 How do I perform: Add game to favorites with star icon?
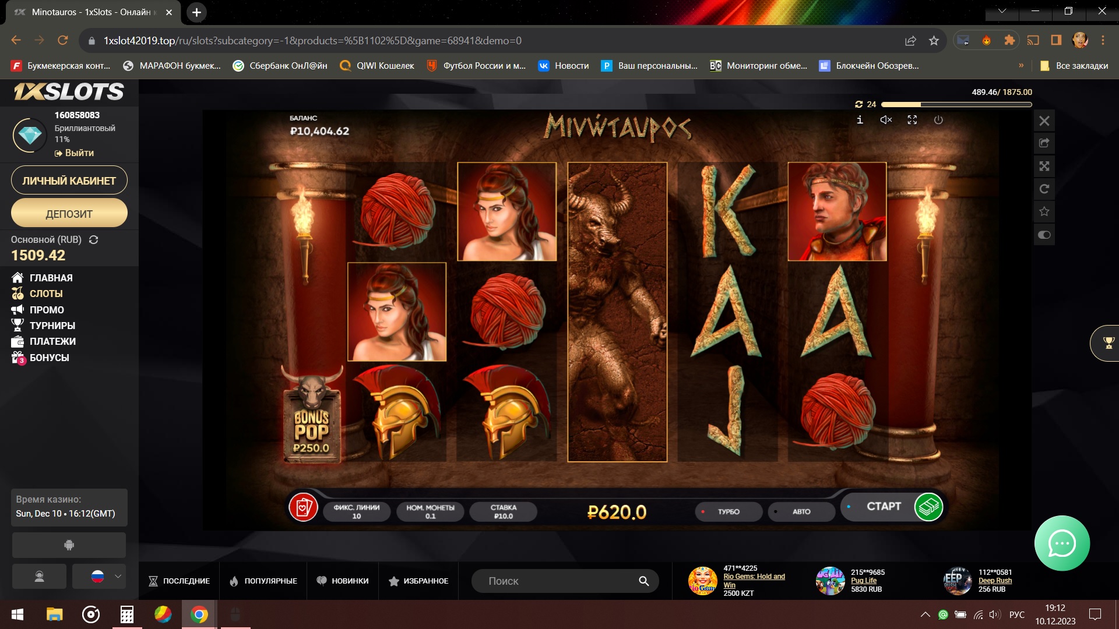click(1044, 211)
